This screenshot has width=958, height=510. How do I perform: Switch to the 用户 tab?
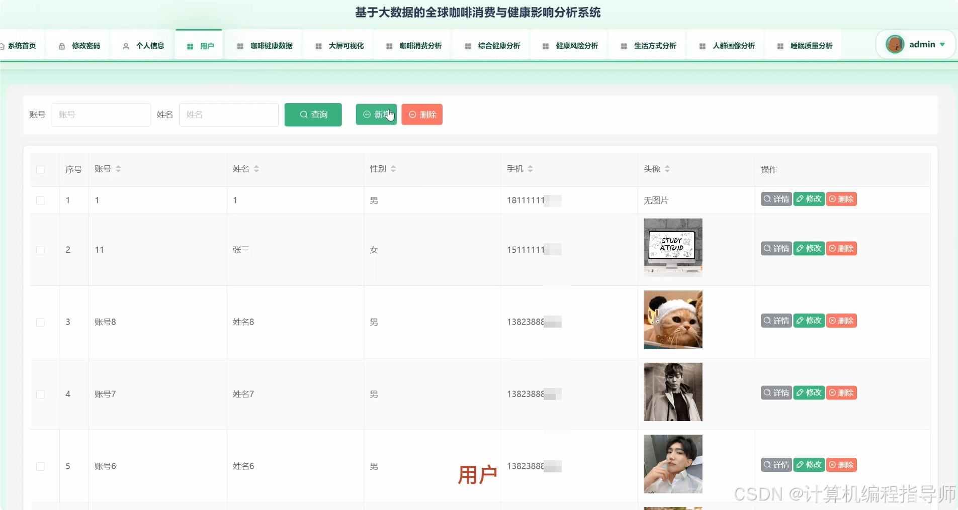(x=200, y=45)
